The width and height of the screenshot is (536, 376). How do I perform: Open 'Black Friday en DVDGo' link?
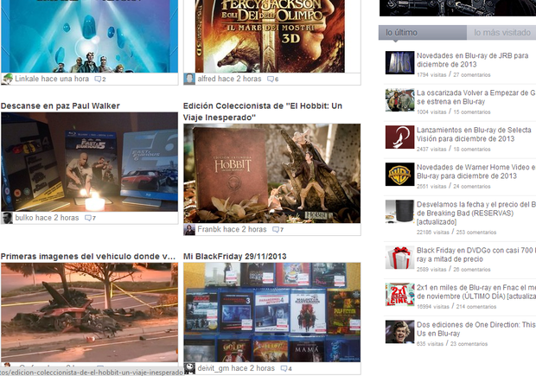point(476,255)
